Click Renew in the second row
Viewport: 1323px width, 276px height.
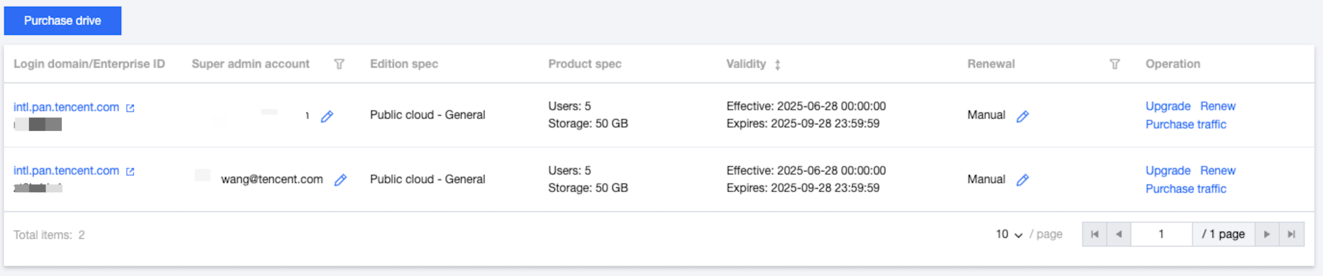[x=1217, y=170]
